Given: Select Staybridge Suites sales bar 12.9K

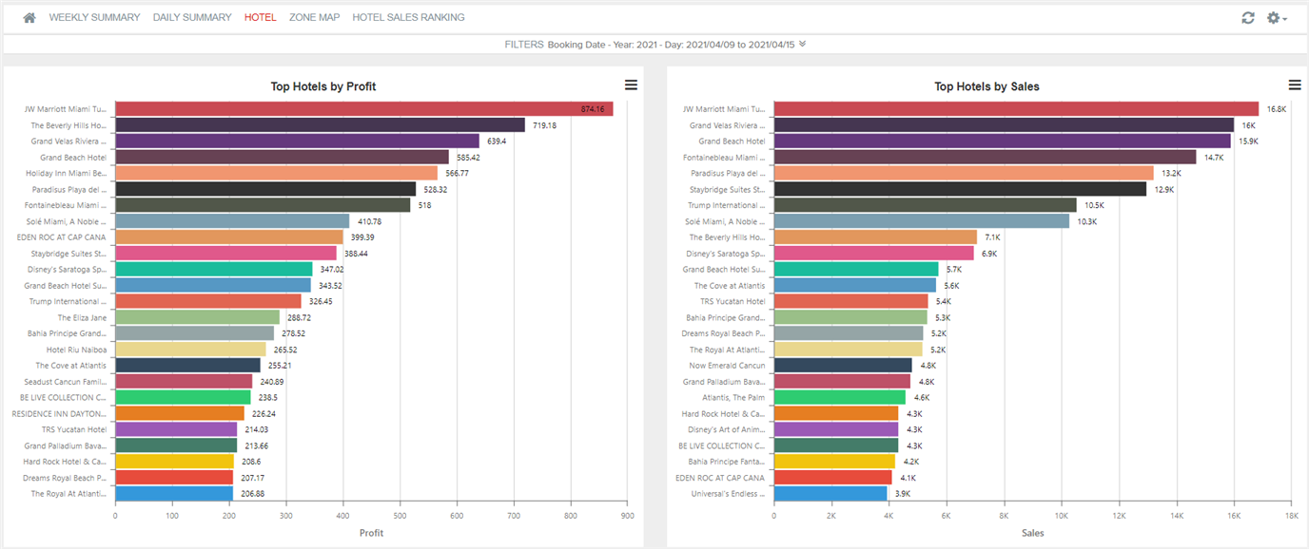Looking at the screenshot, I should point(961,189).
